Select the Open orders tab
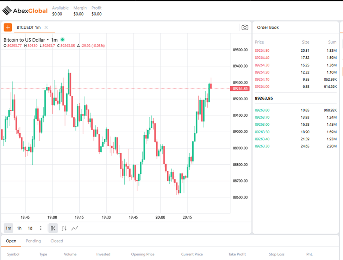The image size is (343, 260). [11, 241]
